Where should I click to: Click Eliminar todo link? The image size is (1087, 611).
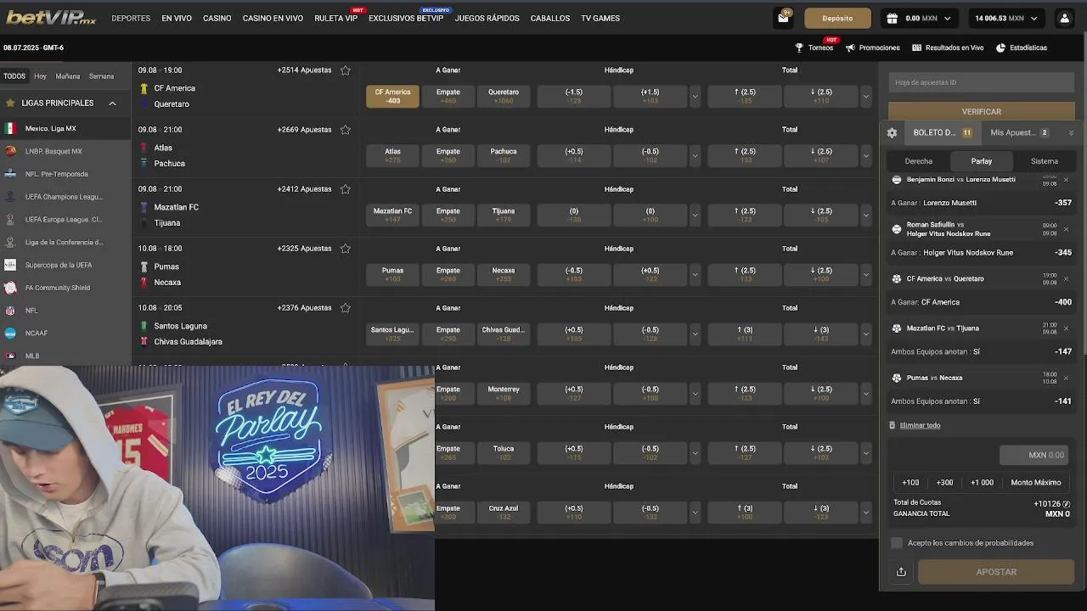click(x=920, y=426)
